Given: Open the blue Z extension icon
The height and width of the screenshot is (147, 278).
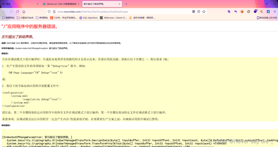Looking at the screenshot, I should [268, 12].
